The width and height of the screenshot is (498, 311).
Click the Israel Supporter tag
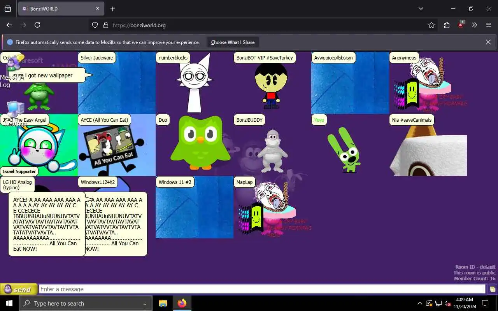point(19,171)
